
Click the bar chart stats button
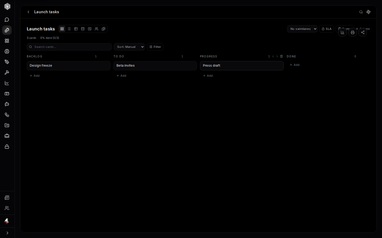click(x=342, y=33)
